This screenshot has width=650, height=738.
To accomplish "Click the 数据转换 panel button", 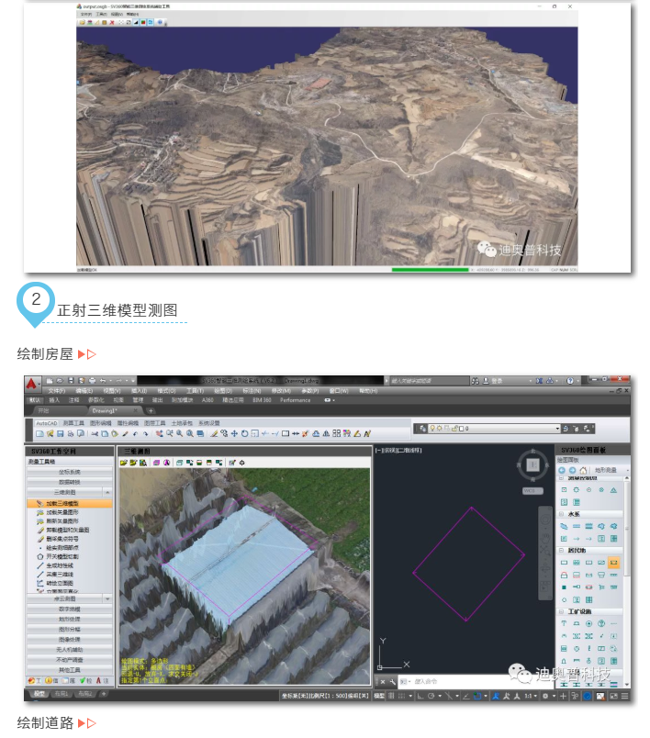I will pyautogui.click(x=70, y=482).
